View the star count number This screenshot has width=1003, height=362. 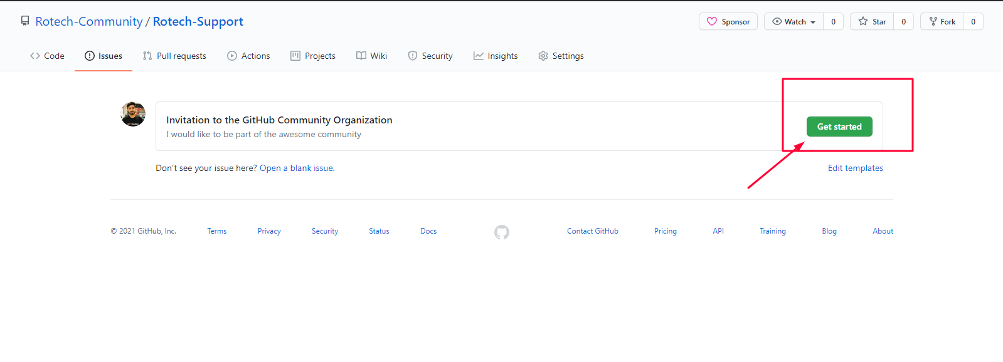click(903, 21)
